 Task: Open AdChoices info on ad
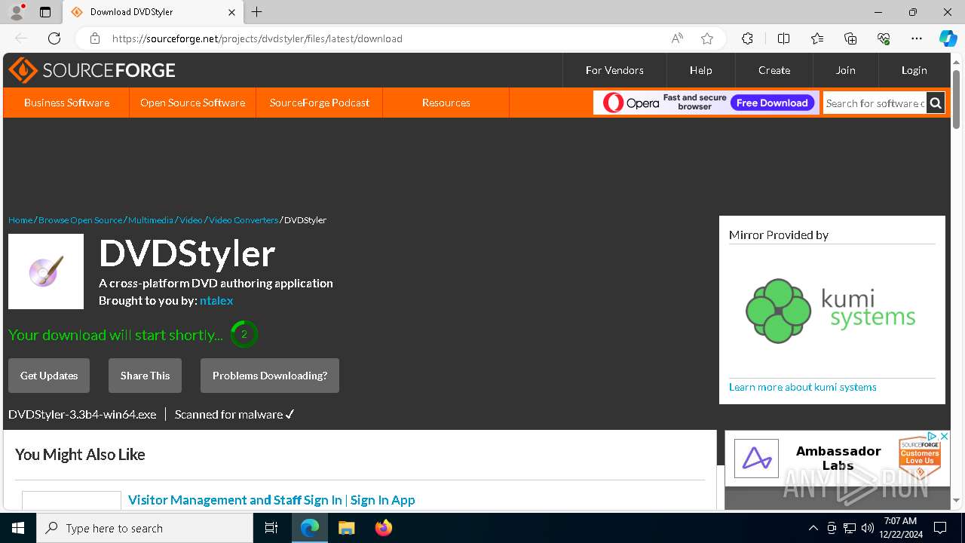coord(933,437)
